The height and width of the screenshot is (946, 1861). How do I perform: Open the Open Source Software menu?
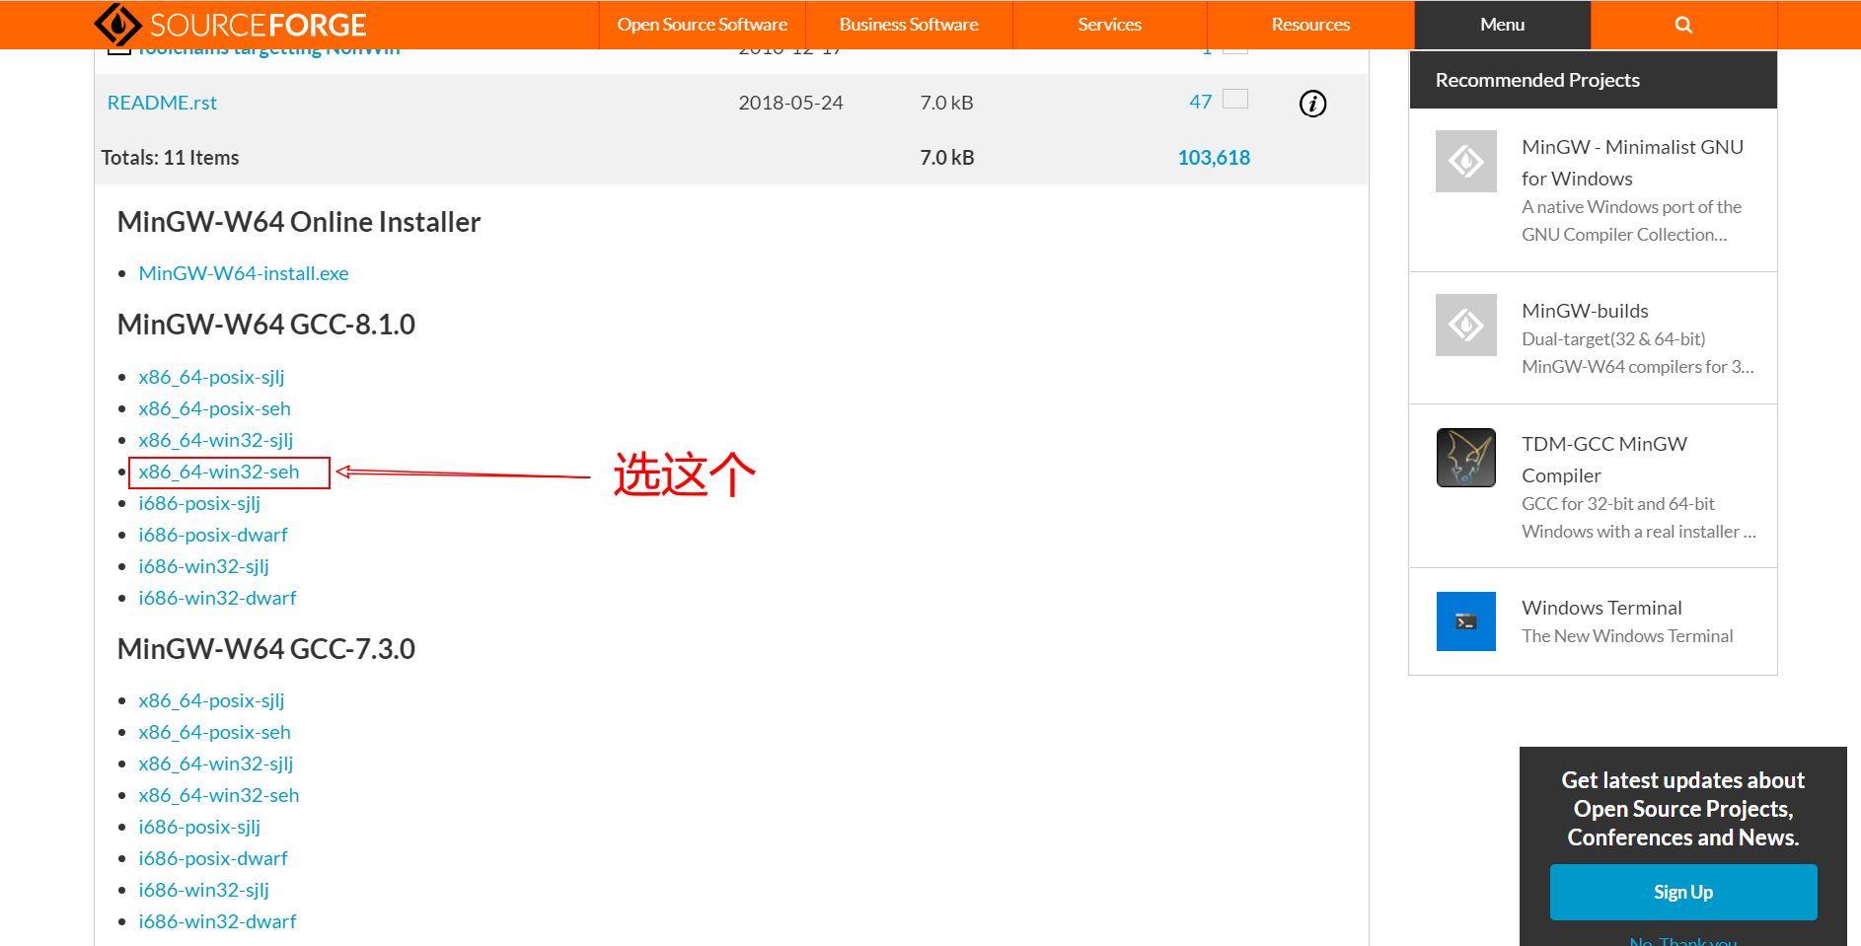tap(703, 25)
